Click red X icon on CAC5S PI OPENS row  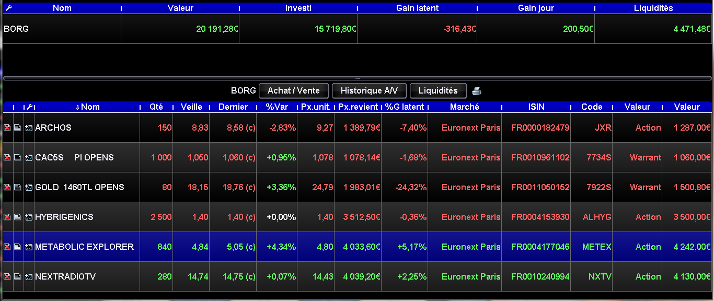click(7, 157)
